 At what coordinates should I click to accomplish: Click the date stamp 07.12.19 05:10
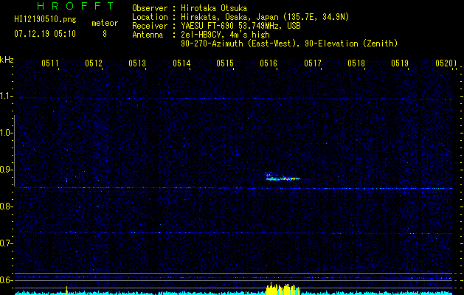(45, 34)
